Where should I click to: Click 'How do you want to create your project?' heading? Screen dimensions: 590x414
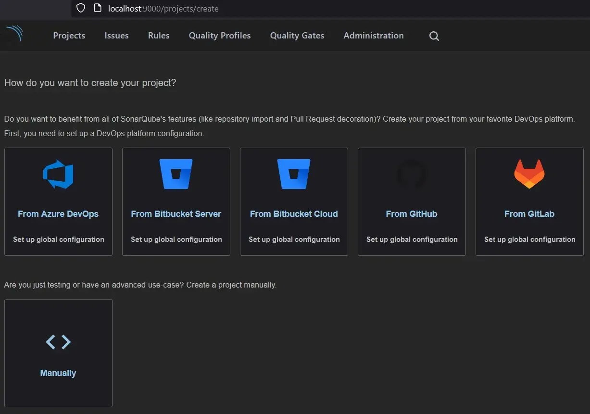pyautogui.click(x=90, y=83)
